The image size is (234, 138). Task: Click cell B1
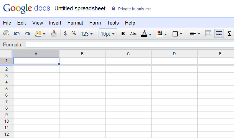pos(82,61)
